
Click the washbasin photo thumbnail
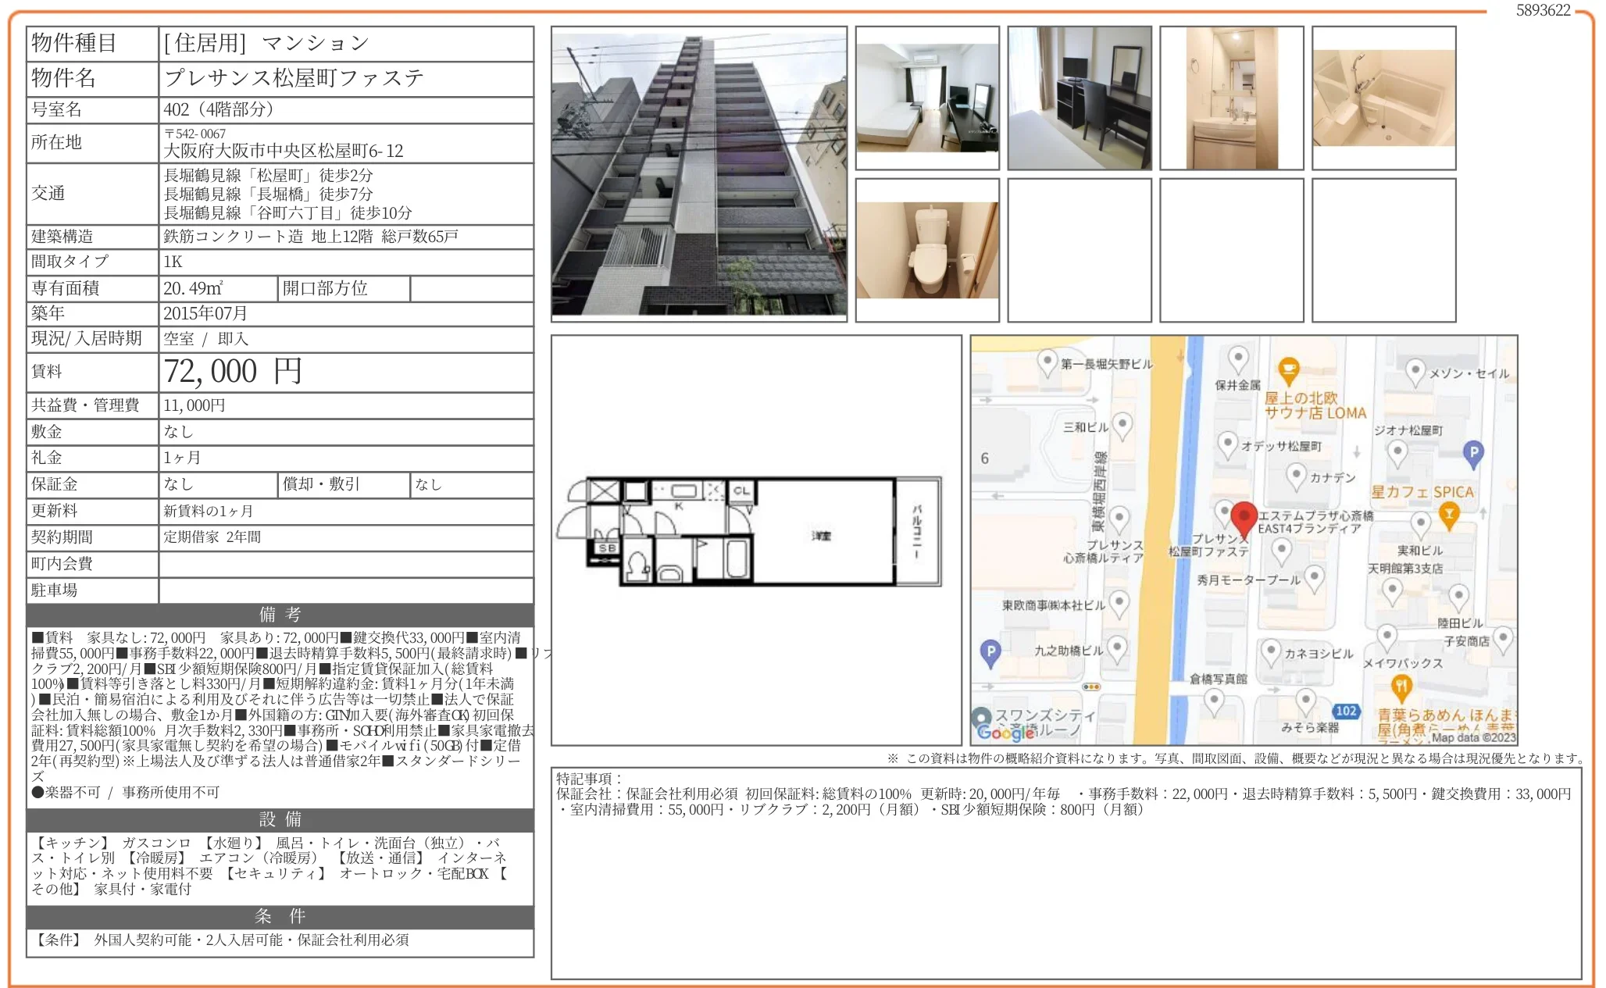(1233, 98)
